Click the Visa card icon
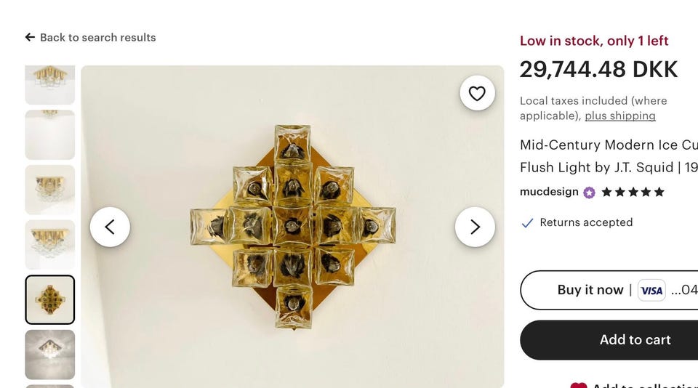The image size is (698, 388). tap(651, 291)
